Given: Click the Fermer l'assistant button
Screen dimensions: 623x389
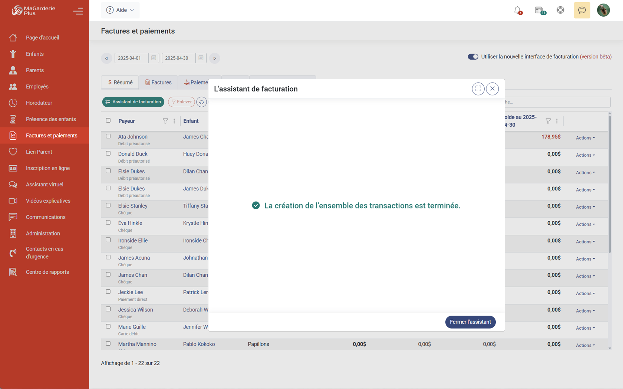Looking at the screenshot, I should coord(470,322).
